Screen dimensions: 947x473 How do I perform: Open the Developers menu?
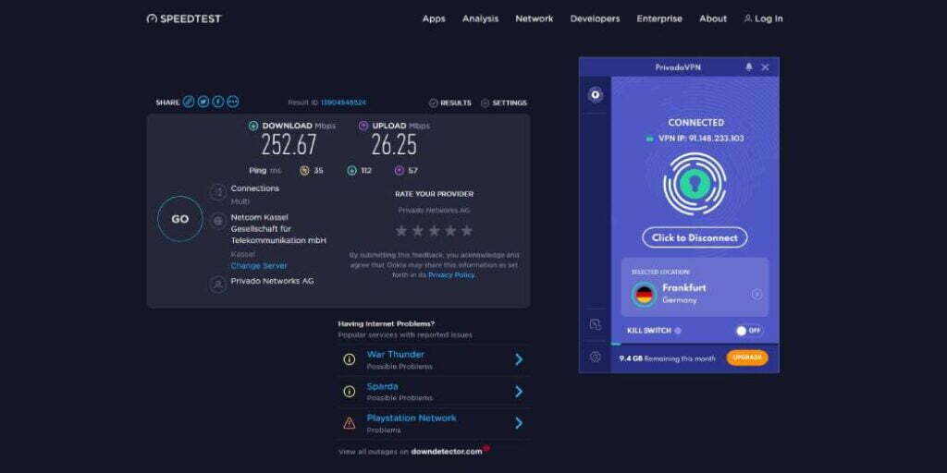click(595, 18)
